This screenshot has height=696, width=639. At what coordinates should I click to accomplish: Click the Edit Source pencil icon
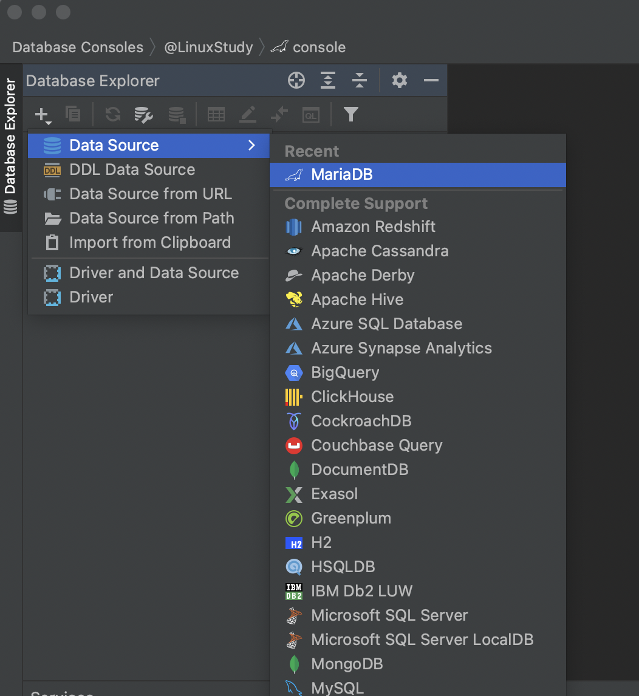pos(248,115)
